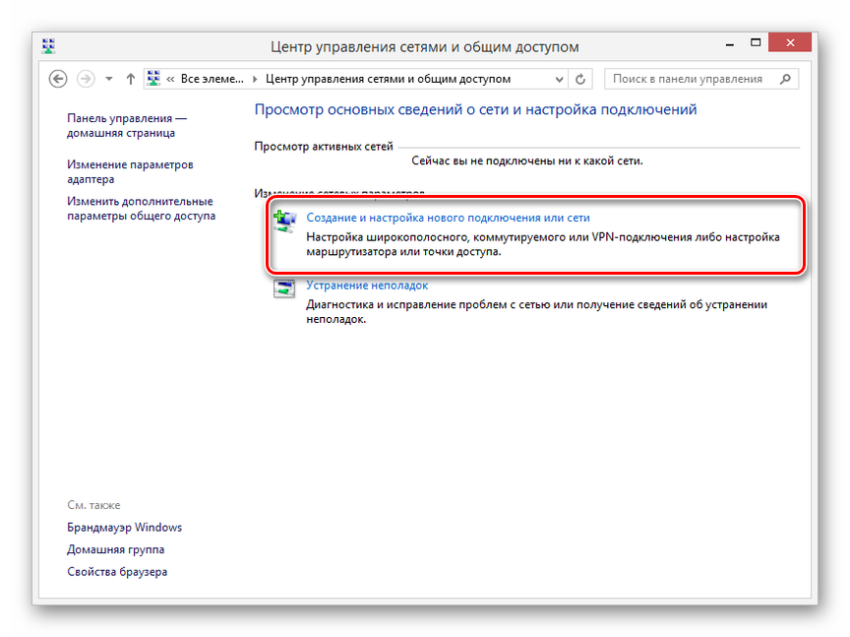Open 'Изменение параметров адаптера'
This screenshot has height=637, width=850.
point(130,171)
